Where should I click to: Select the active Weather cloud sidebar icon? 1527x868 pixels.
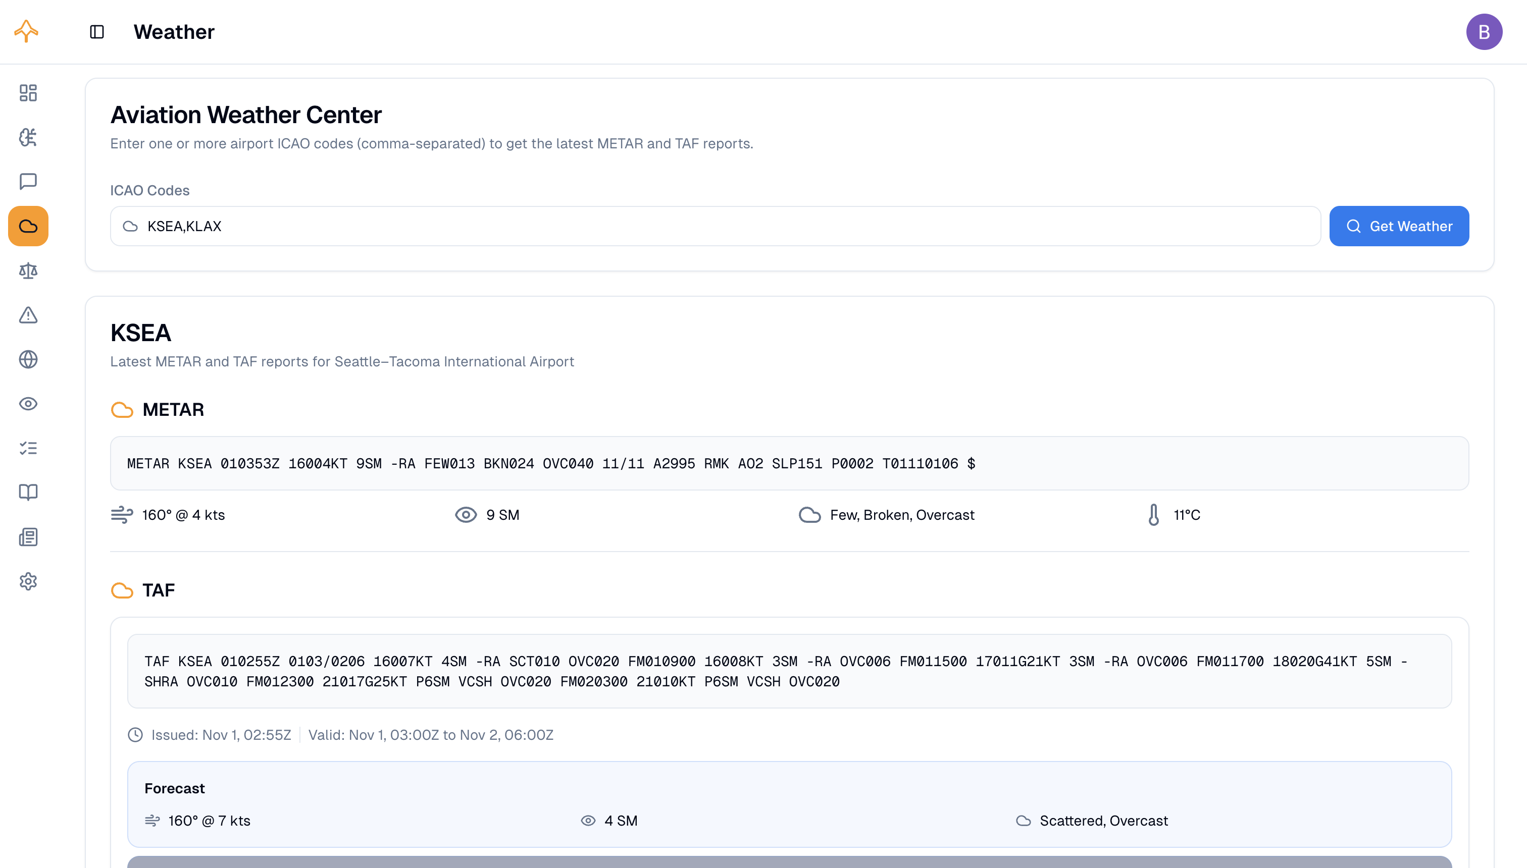[x=28, y=226]
